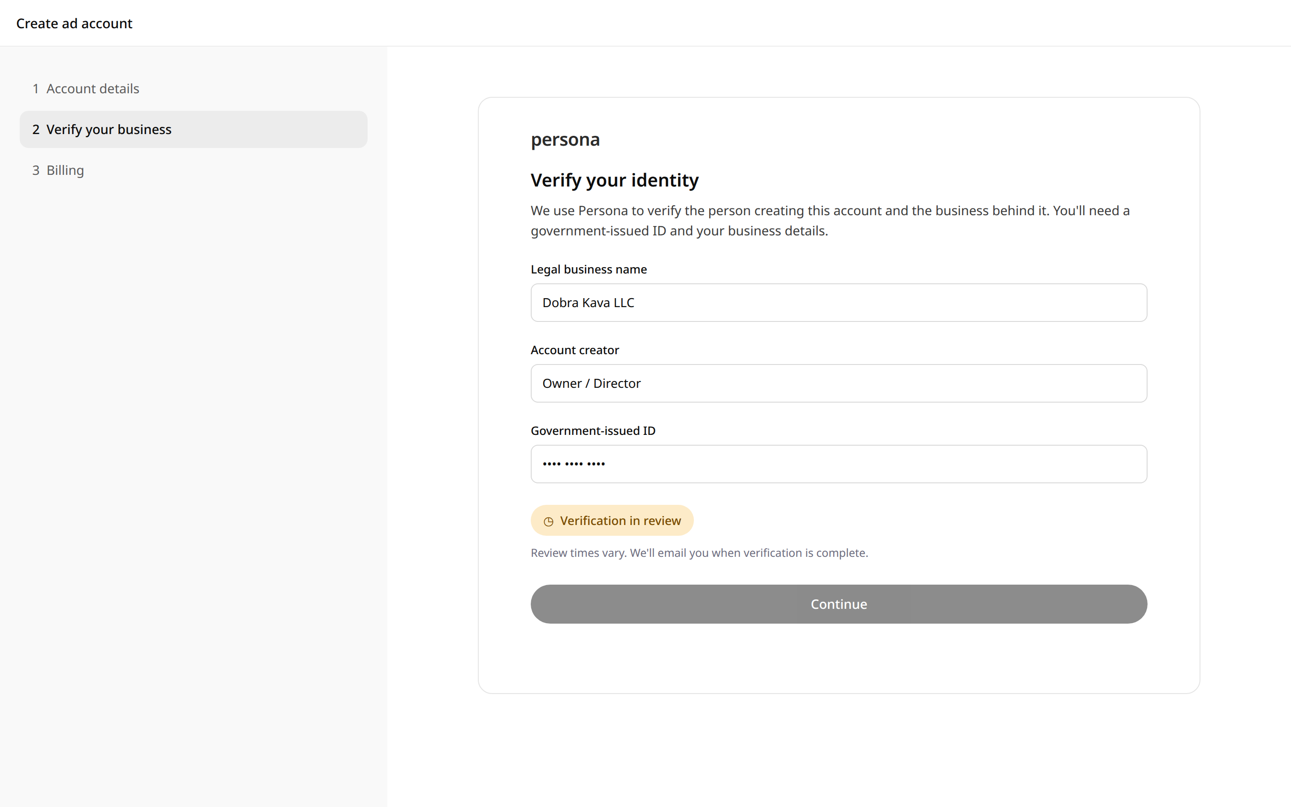Viewport: 1291px width, 807px height.
Task: Click the Continue button
Action: 839,603
